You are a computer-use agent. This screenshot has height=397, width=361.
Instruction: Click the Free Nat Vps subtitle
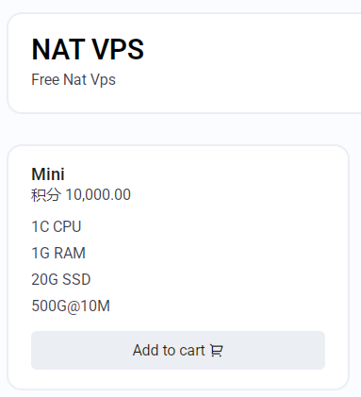pos(74,79)
